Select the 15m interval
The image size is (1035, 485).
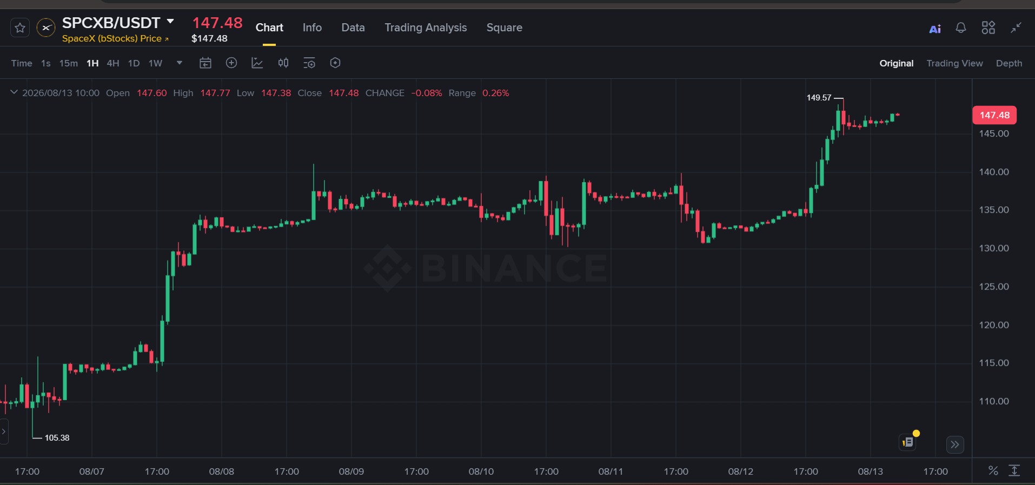[x=69, y=63]
